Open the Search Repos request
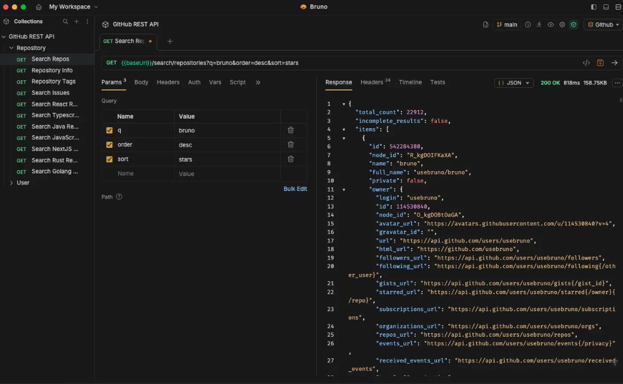Image resolution: width=623 pixels, height=384 pixels. 47,59
